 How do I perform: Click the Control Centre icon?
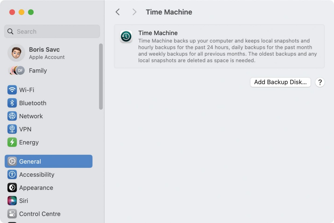click(12, 214)
